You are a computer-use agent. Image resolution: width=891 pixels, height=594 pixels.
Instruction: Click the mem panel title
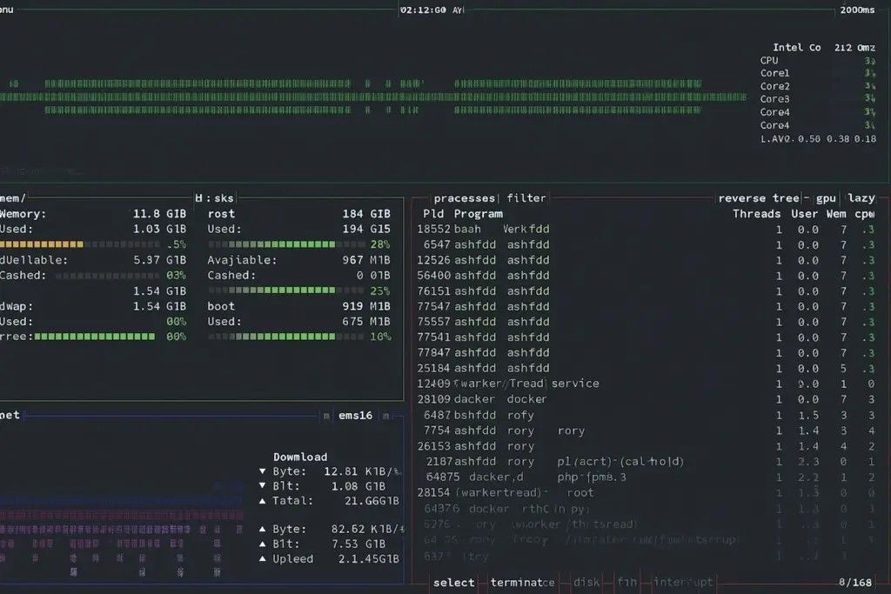tap(12, 198)
